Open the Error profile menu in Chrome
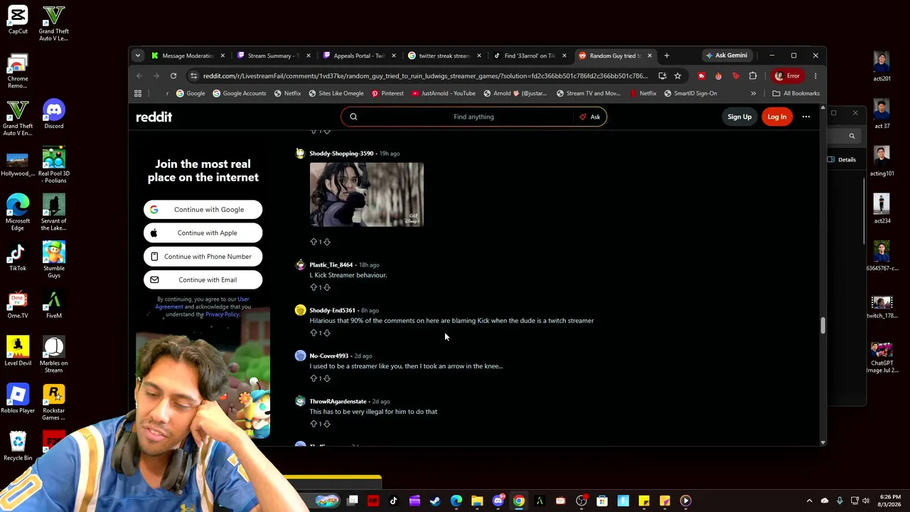 coord(788,75)
